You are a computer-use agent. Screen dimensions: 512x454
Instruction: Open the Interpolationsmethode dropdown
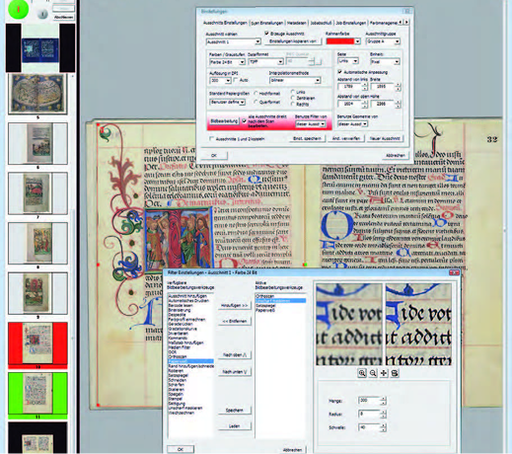(295, 80)
